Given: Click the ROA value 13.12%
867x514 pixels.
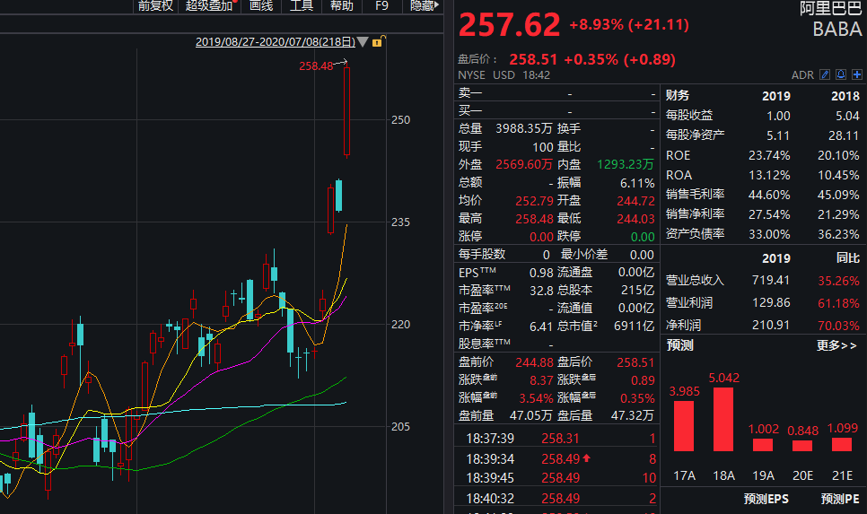Looking at the screenshot, I should [769, 175].
